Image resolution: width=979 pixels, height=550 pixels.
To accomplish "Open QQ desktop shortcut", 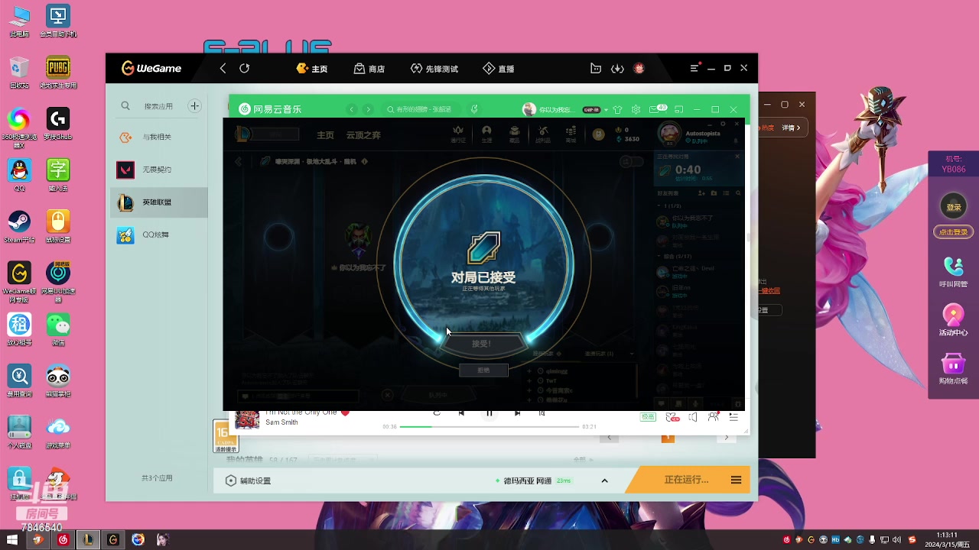I will pyautogui.click(x=19, y=175).
